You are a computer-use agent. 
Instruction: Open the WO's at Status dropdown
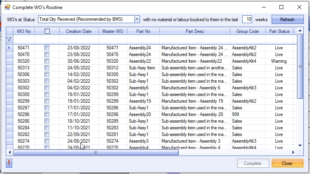[137, 19]
